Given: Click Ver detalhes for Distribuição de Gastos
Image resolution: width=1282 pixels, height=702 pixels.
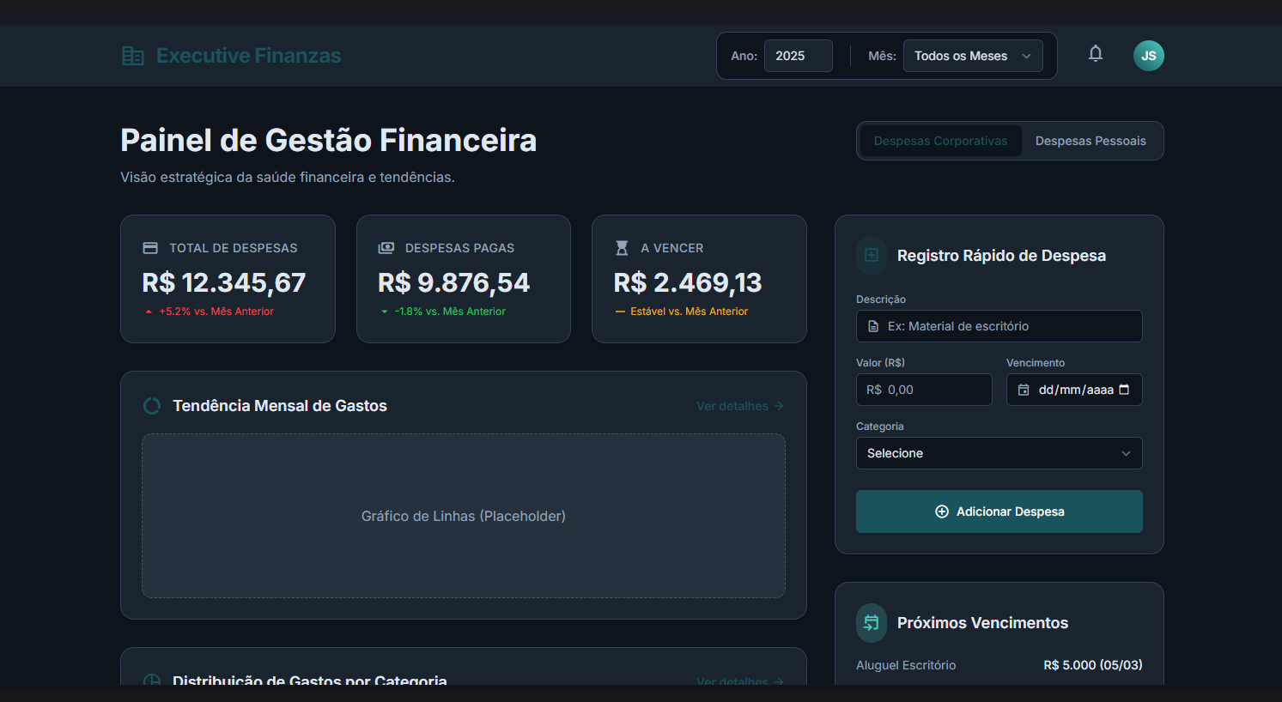Looking at the screenshot, I should point(739,681).
